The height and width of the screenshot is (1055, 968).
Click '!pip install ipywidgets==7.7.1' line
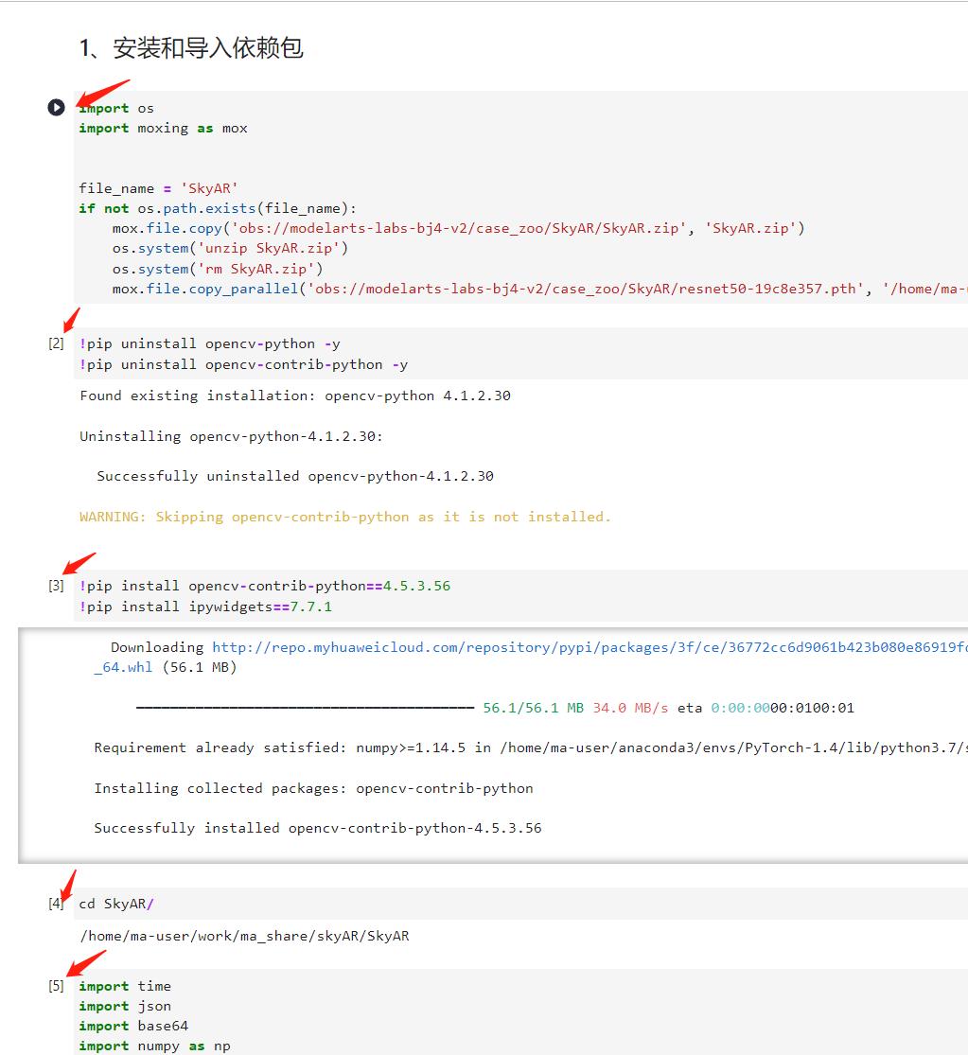point(206,607)
